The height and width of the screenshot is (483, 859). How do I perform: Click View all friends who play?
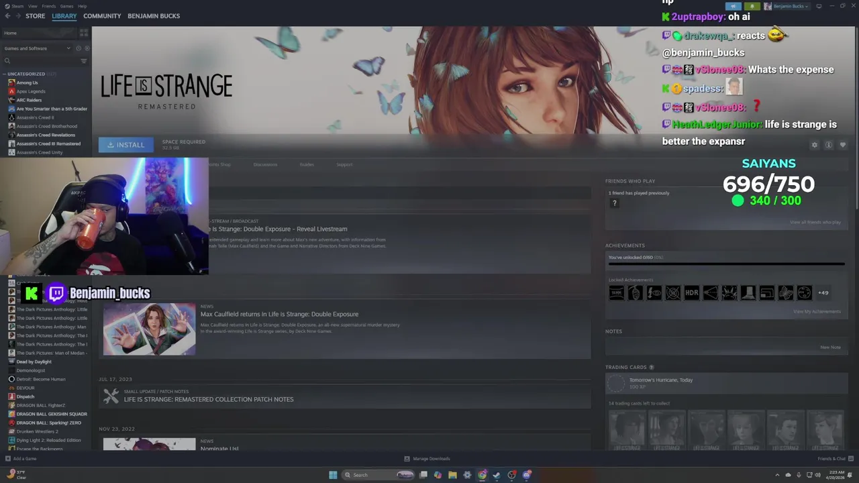815,222
